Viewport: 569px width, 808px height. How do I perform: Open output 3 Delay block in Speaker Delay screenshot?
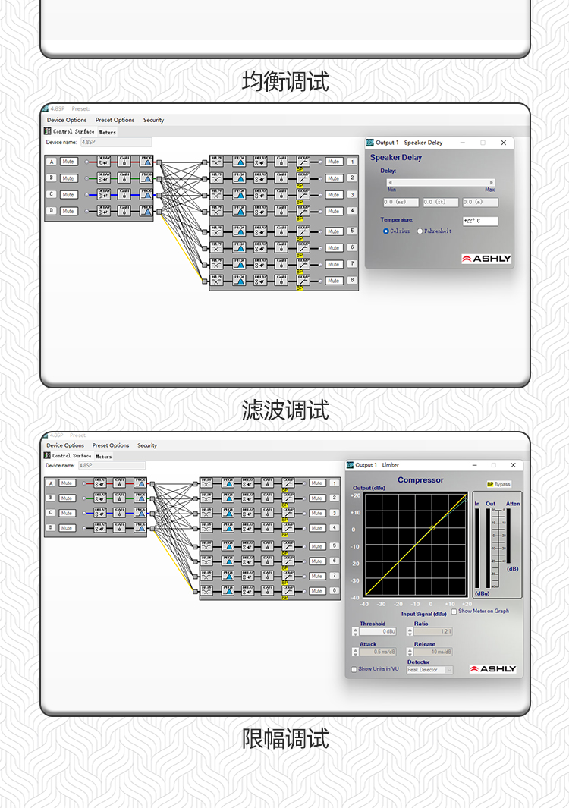click(260, 195)
